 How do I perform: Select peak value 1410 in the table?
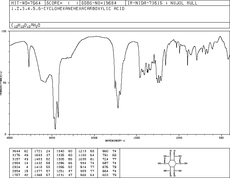coord(38,167)
